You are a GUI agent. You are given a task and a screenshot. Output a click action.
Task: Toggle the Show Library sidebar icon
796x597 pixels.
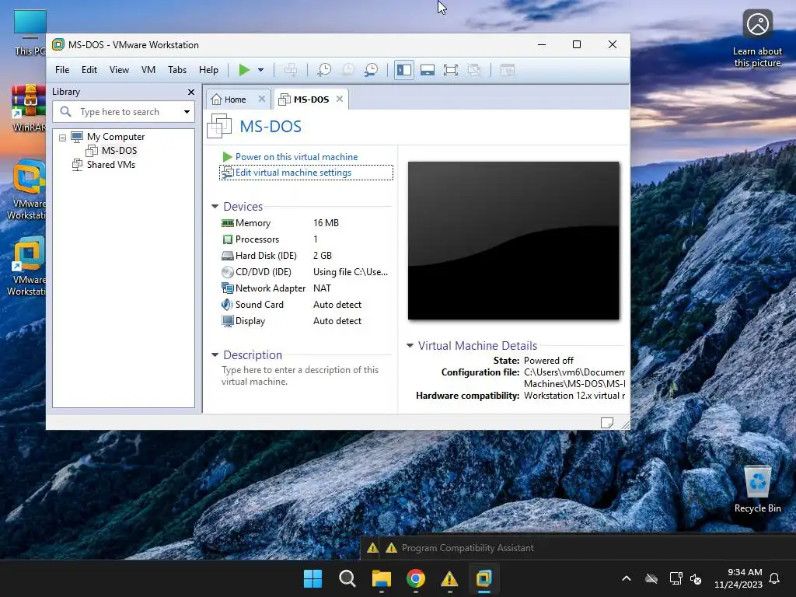[x=404, y=70]
